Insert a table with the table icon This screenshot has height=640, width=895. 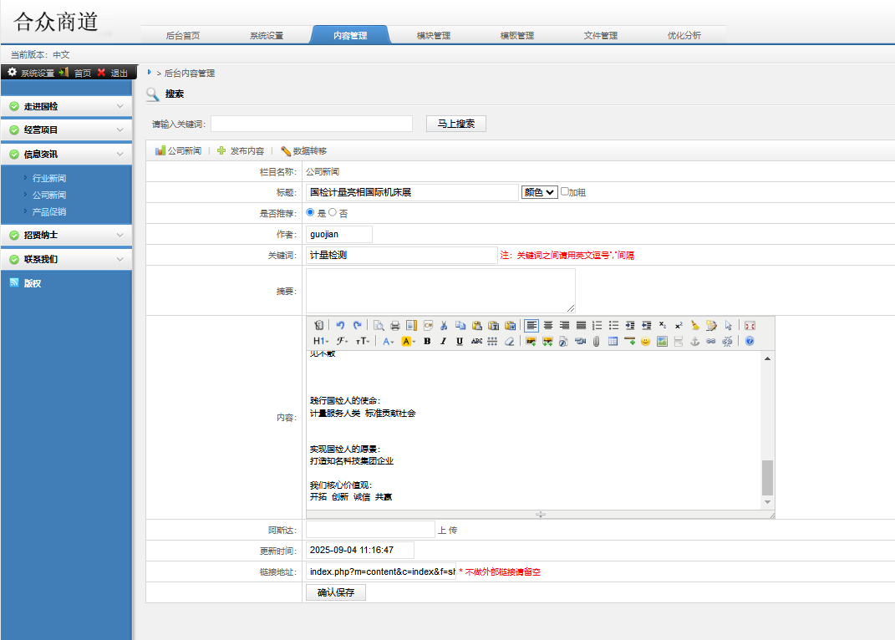(x=613, y=341)
